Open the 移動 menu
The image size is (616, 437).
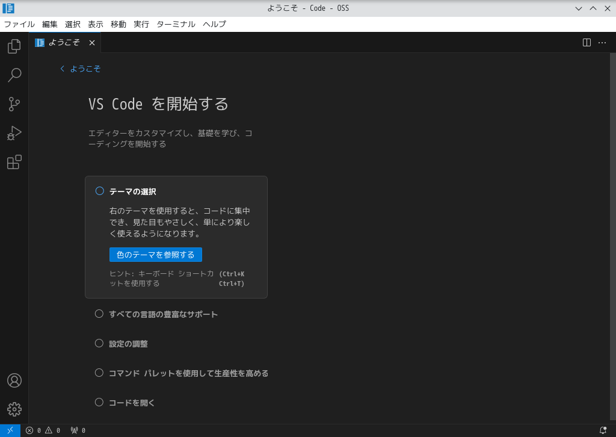click(119, 24)
